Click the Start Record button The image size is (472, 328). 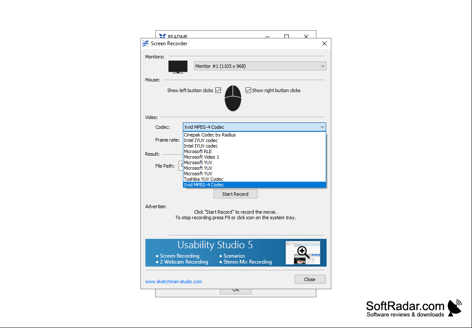235,194
